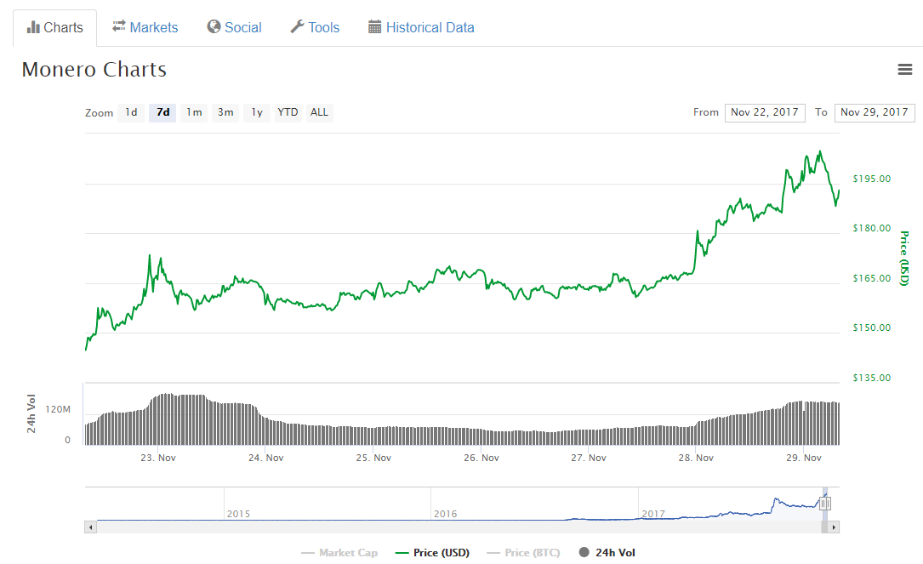The width and height of the screenshot is (923, 564).
Task: Click the navigator right scroll arrow
Action: point(834,527)
